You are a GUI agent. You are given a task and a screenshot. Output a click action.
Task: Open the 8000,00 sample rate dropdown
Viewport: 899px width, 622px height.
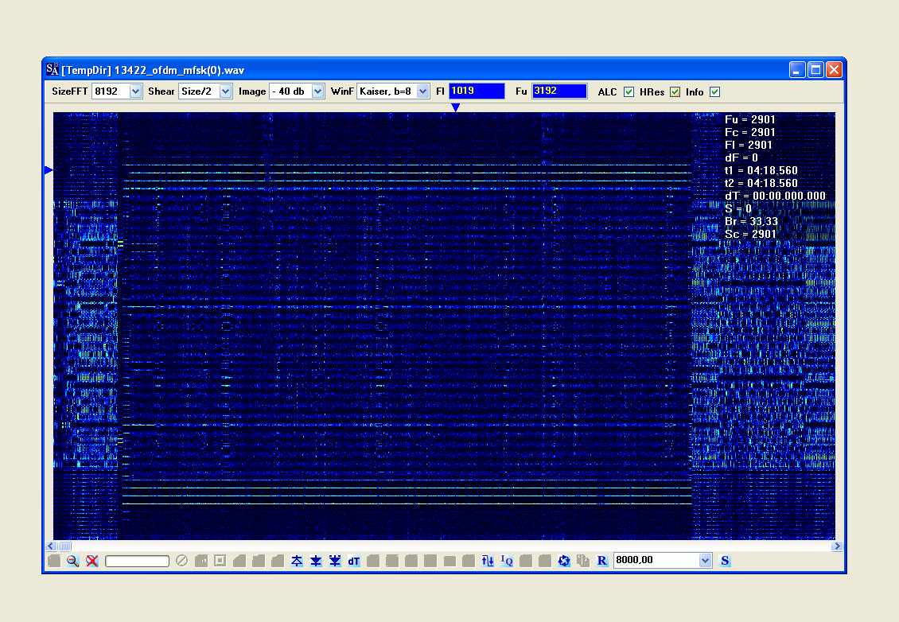coord(705,560)
